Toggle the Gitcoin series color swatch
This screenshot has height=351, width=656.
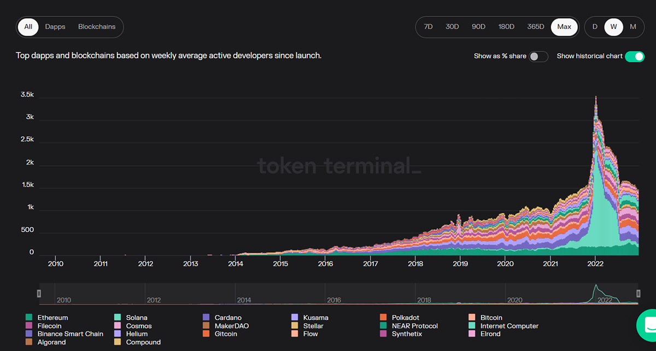pyautogui.click(x=206, y=334)
